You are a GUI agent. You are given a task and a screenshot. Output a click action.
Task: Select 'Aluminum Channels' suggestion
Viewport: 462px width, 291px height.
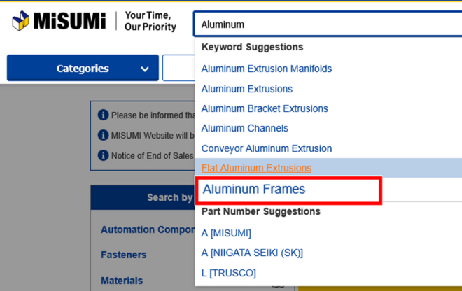click(245, 128)
